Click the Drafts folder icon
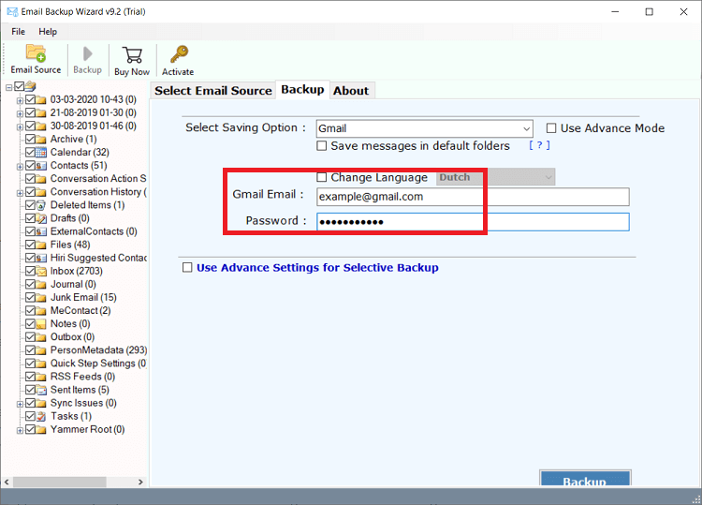The image size is (702, 505). 41,218
